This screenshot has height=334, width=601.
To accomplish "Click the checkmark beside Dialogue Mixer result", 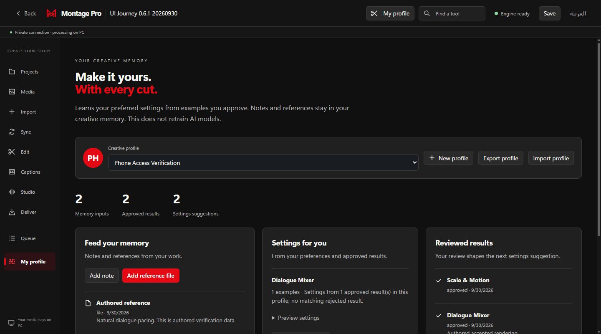I will [439, 315].
